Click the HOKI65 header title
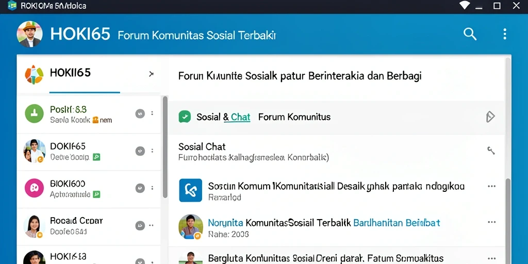Image resolution: width=528 pixels, height=264 pixels. pyautogui.click(x=80, y=34)
